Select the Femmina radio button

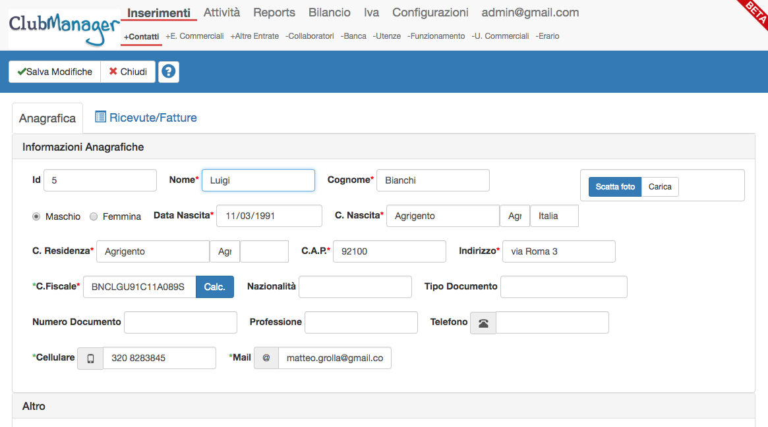coord(94,216)
